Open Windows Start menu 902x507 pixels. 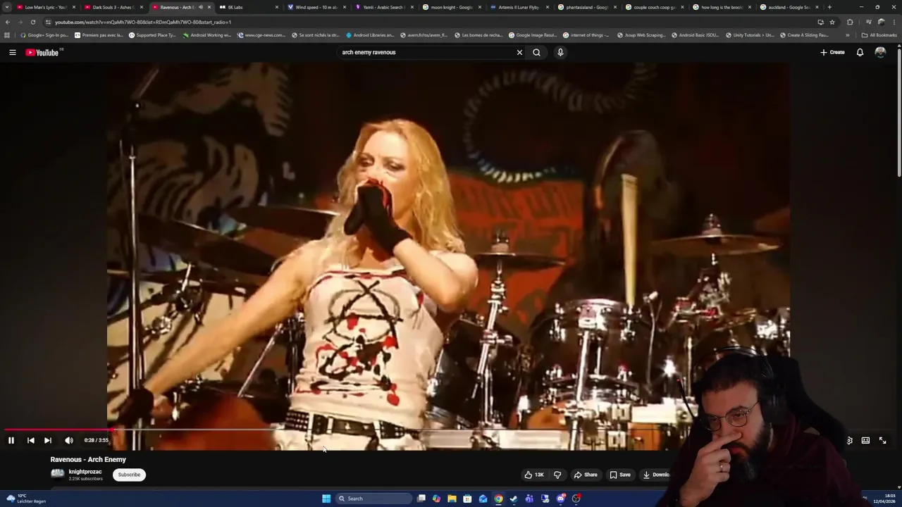(326, 499)
